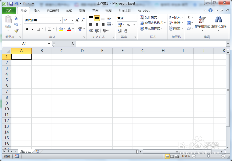Align cell text right

[x=103, y=24]
